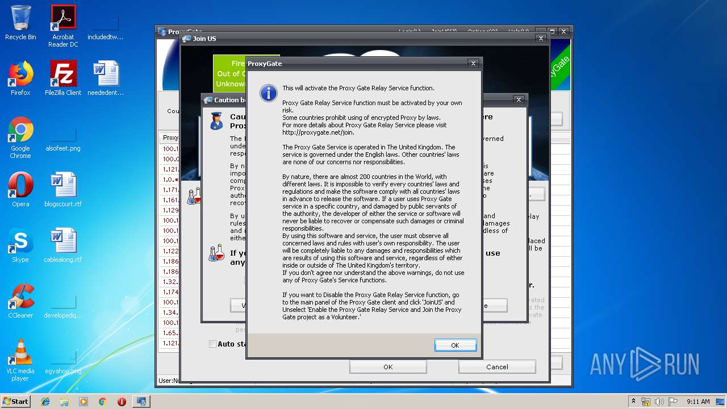This screenshot has width=727, height=409.
Task: Click the volume speaker tray icon
Action: click(x=659, y=401)
